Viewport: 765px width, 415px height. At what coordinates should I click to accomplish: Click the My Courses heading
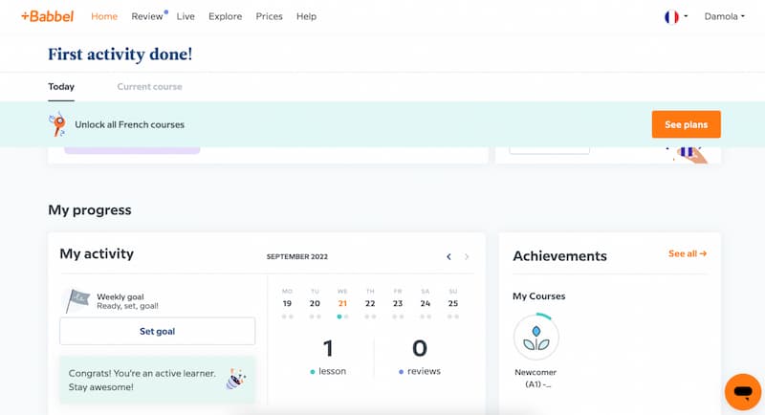click(x=539, y=296)
